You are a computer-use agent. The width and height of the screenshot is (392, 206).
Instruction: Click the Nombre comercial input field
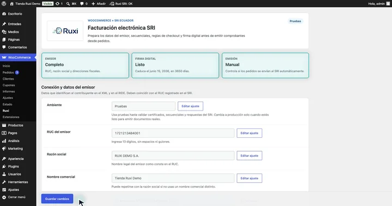[173, 178]
